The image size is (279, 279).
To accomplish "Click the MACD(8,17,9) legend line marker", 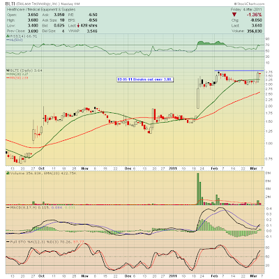I will [8, 207].
